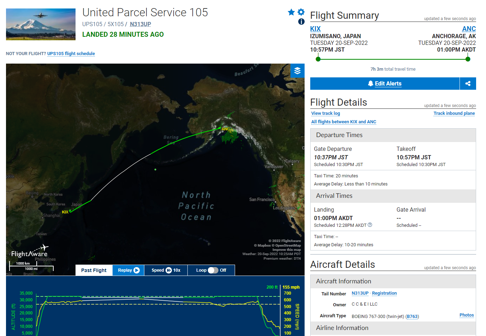Open the map layers icon
This screenshot has height=336, width=486.
(298, 71)
